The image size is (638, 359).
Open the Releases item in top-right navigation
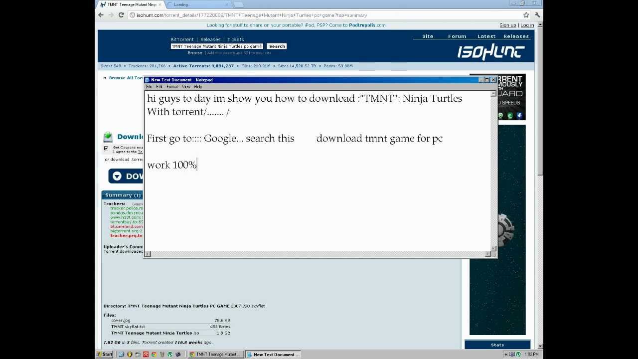pos(516,36)
